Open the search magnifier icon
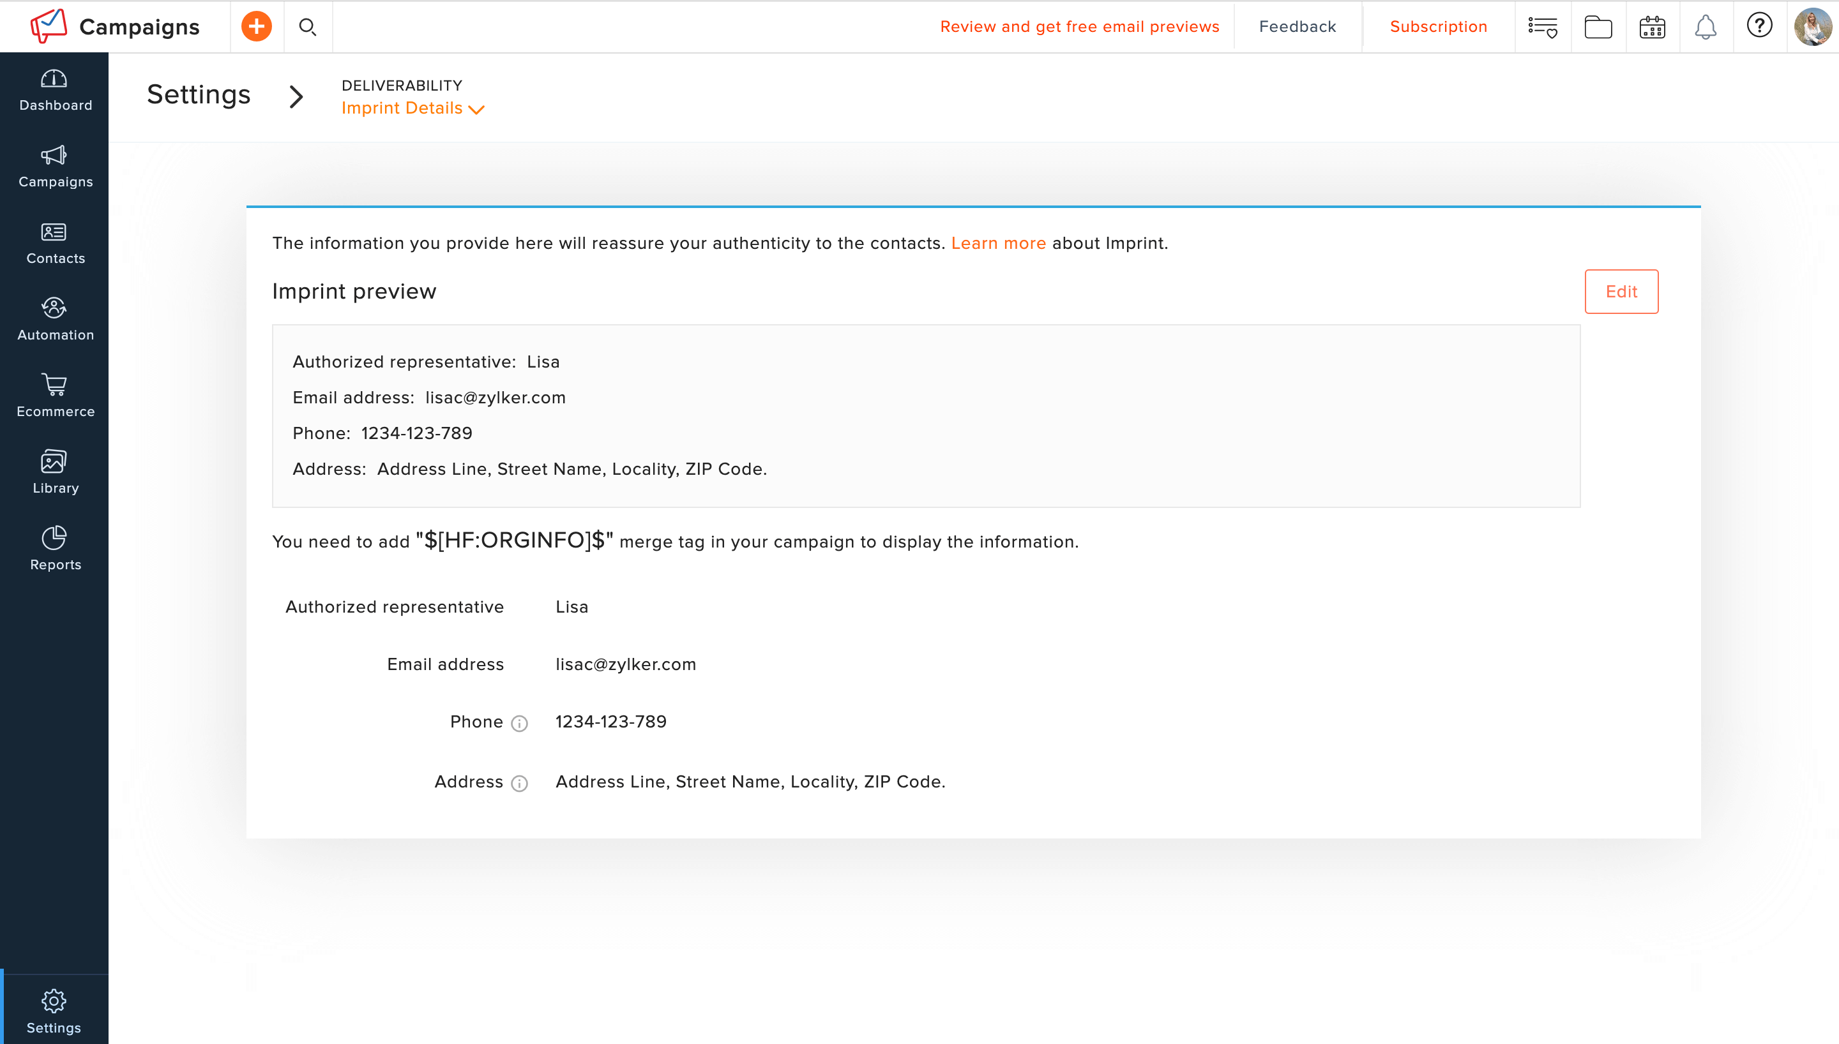 point(308,27)
